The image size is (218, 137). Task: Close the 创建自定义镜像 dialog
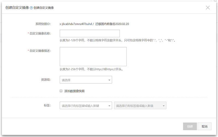208,8
